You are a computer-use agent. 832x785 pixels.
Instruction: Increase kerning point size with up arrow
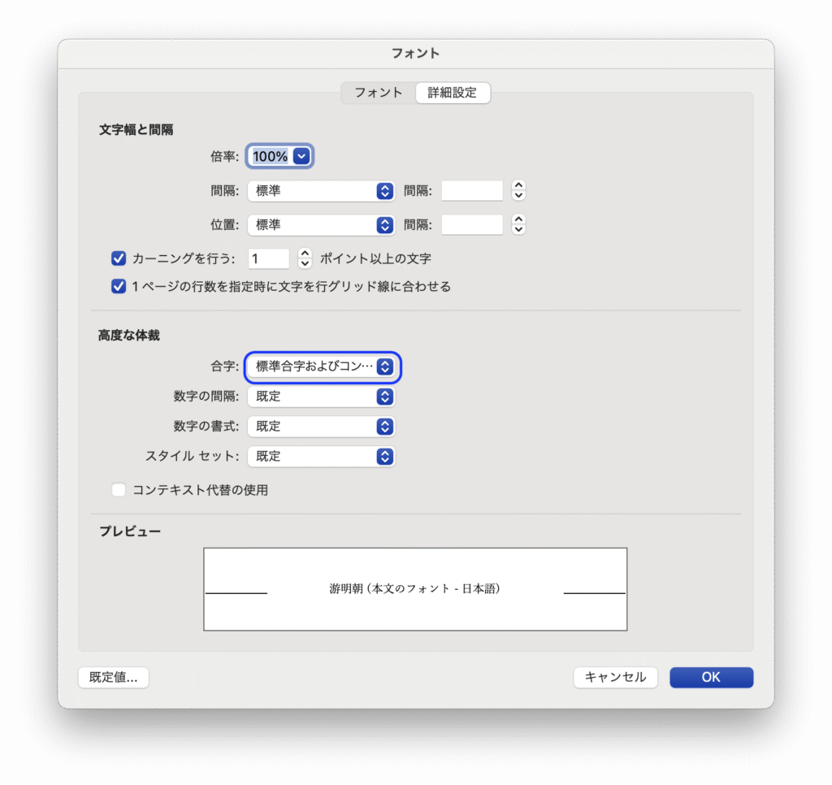coord(305,254)
